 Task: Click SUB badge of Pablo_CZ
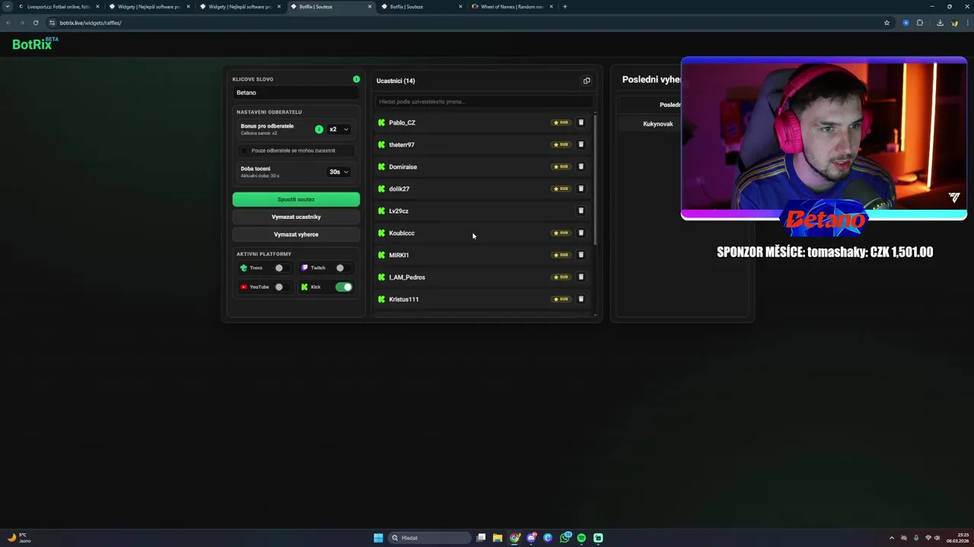(562, 122)
